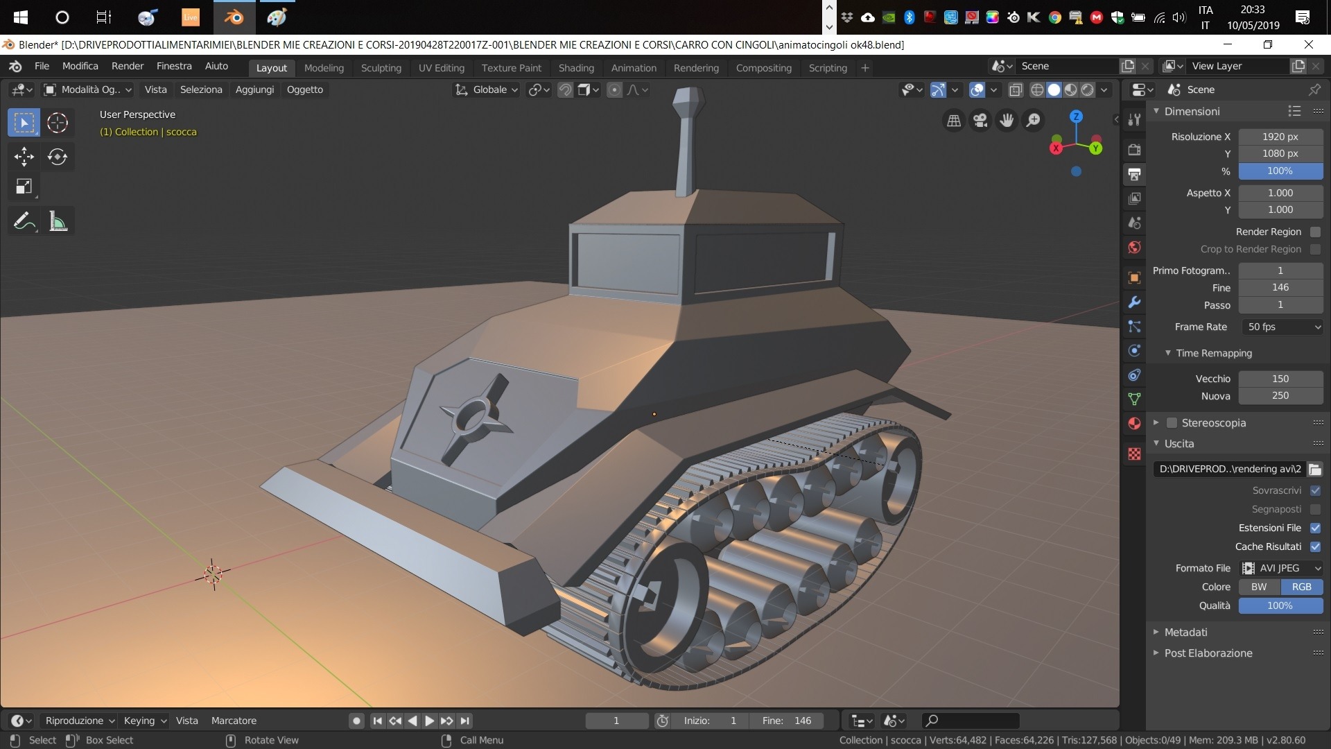Launch Blender from the Windows taskbar
This screenshot has width=1331, height=749.
234,17
